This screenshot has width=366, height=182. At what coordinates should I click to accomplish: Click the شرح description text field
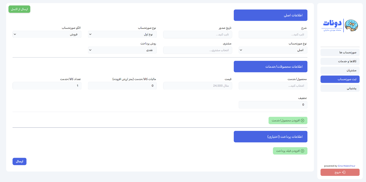tap(273, 35)
